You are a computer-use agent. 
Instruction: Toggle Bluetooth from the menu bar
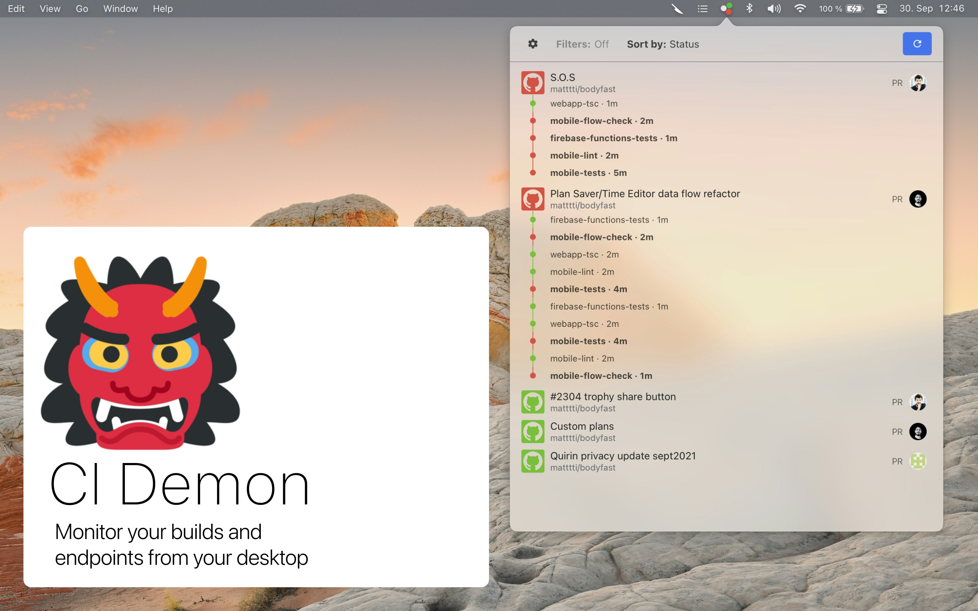coord(750,8)
